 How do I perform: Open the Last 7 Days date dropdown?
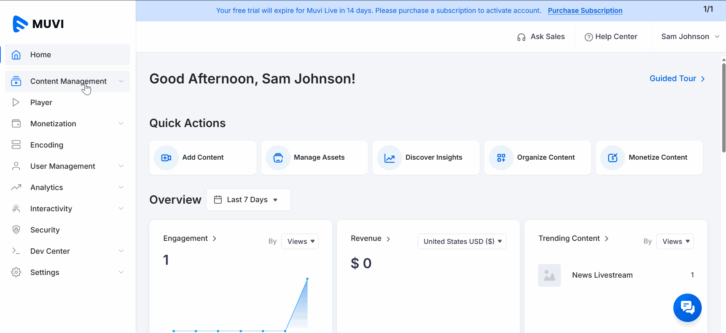pos(248,200)
